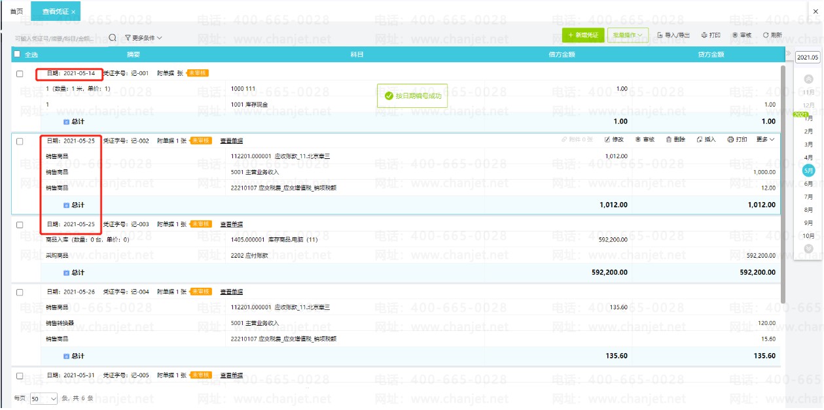This screenshot has width=824, height=410.
Task: Click the vertical scrollbar of voucher list
Action: 783,183
